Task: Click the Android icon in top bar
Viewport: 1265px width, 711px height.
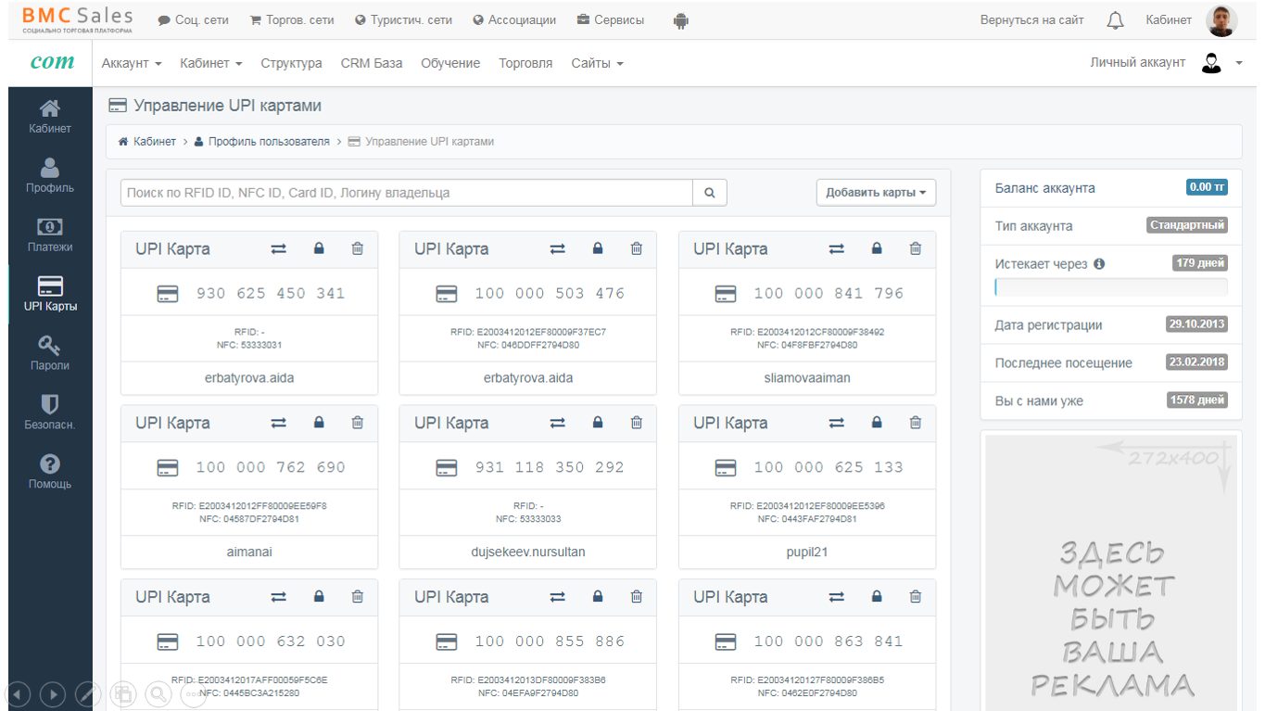Action: (681, 20)
